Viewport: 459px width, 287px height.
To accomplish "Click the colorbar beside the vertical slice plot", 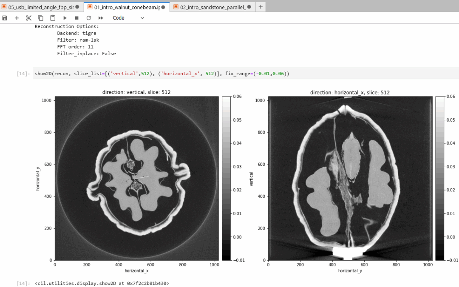I will 227,178.
